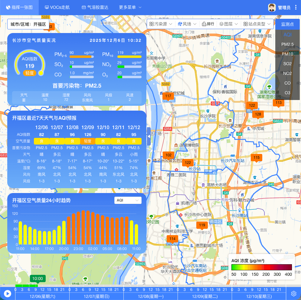Open the AQI trend selector dropdown
Viewport: 301px width, 300px height.
(x=128, y=200)
